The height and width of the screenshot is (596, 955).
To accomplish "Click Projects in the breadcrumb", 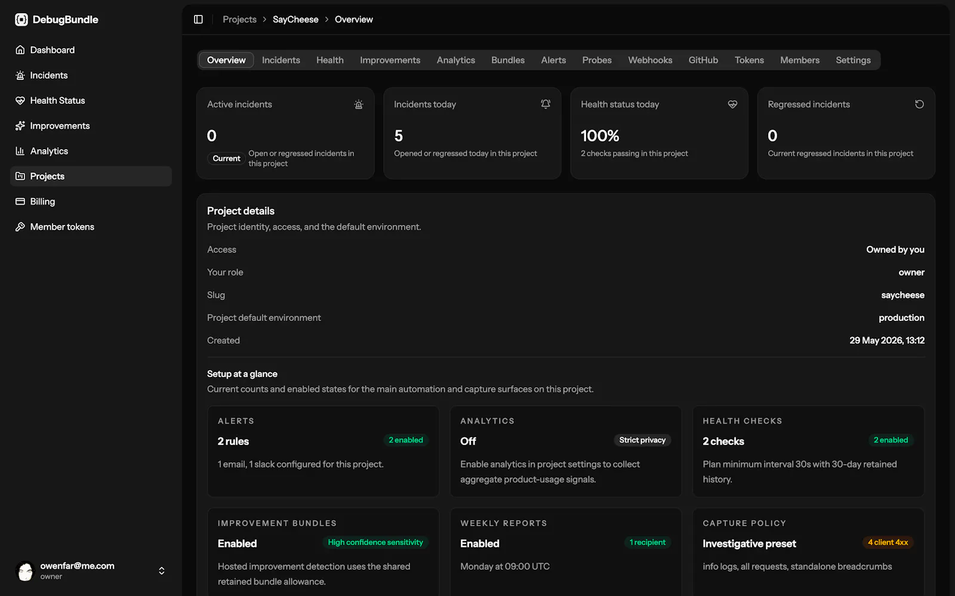I will pyautogui.click(x=239, y=20).
